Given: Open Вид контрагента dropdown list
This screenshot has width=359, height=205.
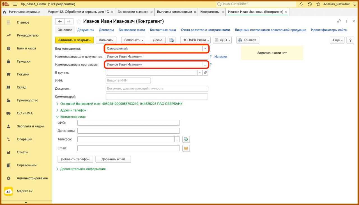Looking at the screenshot, I should pos(205,49).
